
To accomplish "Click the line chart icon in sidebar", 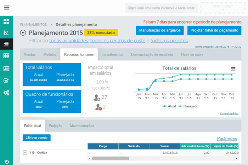I will 6,33.
